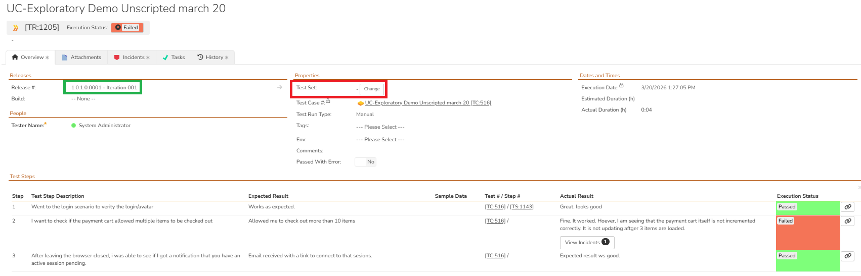Image resolution: width=861 pixels, height=276 pixels.
Task: Click the double-chevron test run icon beside TR:1205
Action: [x=16, y=28]
